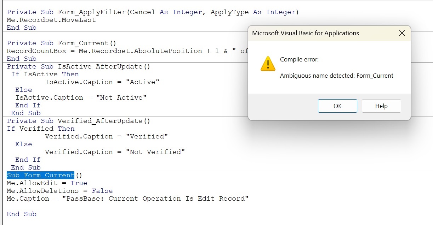
Task: Click the 'Private Sub Form_Current()' declaration line
Action: coord(62,43)
